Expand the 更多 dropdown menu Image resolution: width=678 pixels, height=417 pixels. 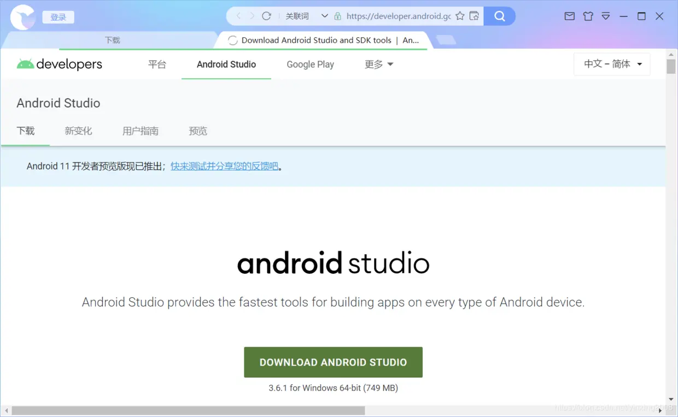(x=379, y=64)
